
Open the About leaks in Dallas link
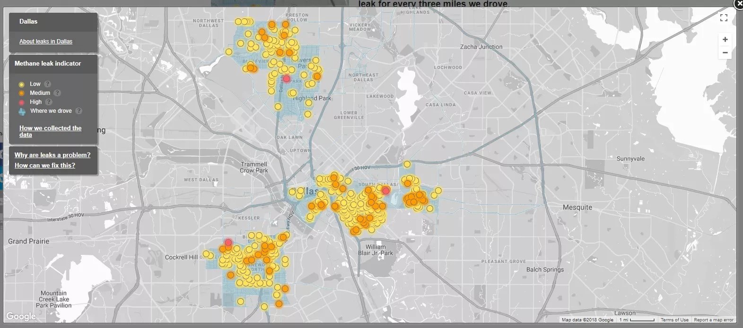point(46,42)
